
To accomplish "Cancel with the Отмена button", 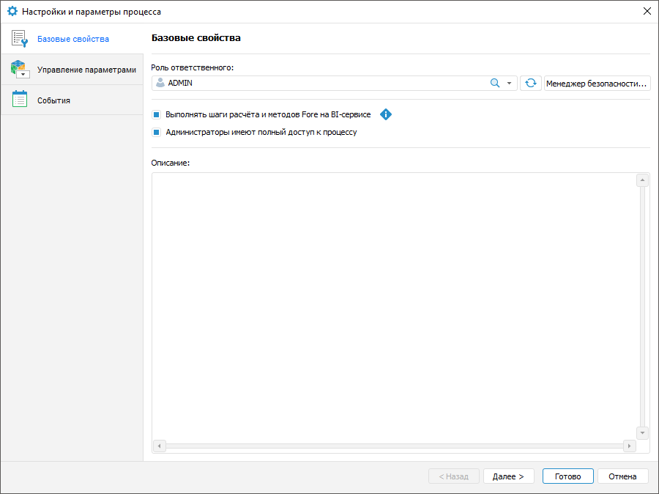I will pos(622,476).
